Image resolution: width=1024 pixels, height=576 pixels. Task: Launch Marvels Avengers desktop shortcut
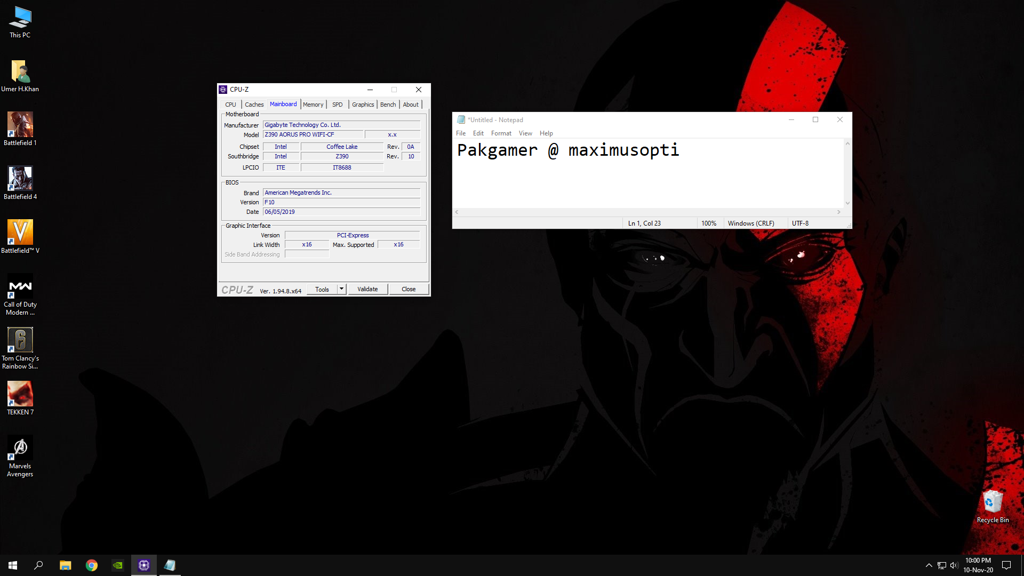point(20,456)
